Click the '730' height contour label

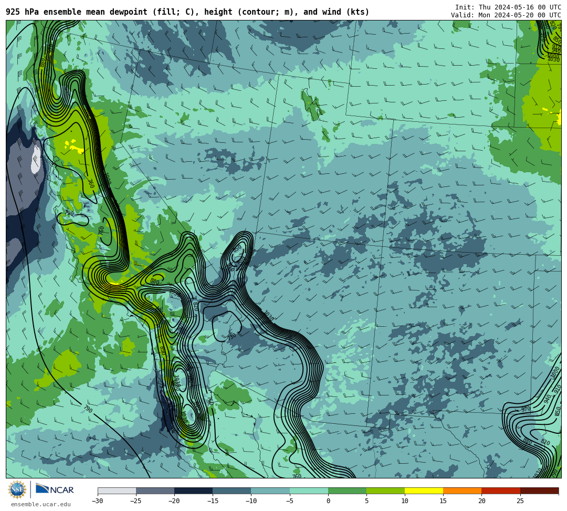click(232, 336)
